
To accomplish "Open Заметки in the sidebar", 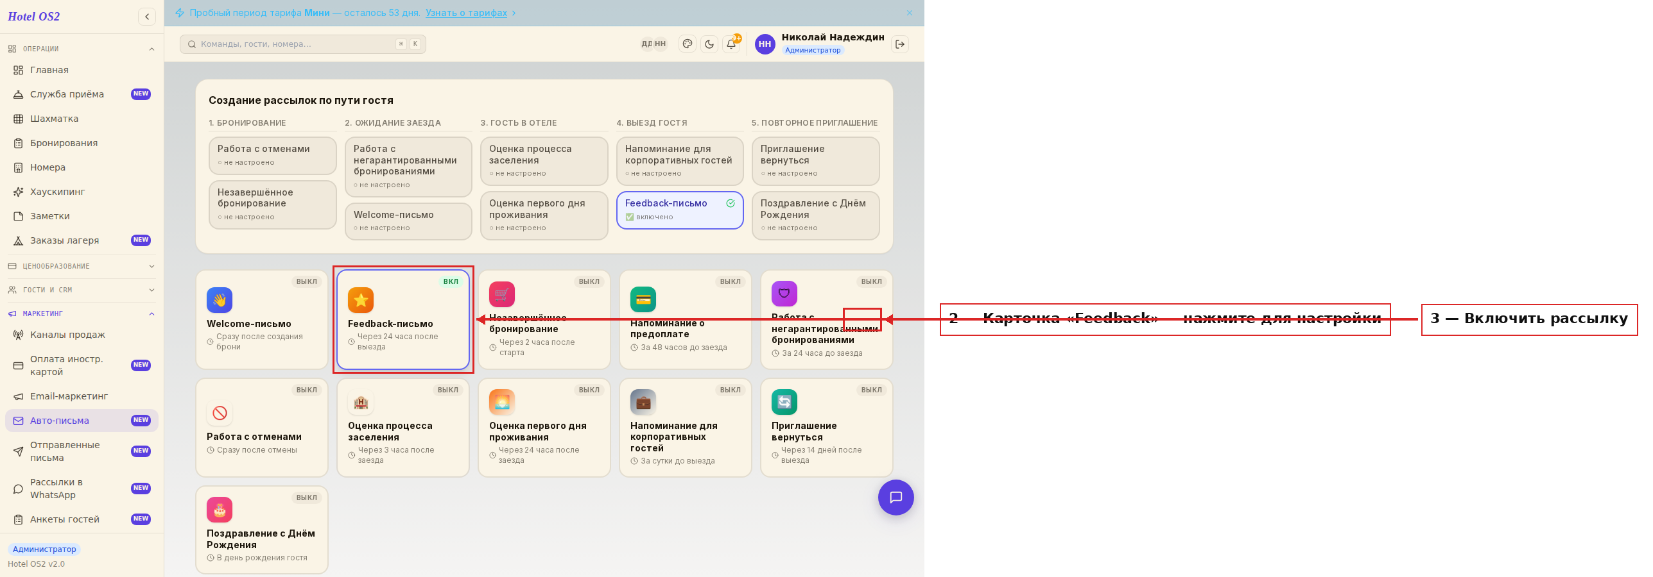I will [x=82, y=216].
